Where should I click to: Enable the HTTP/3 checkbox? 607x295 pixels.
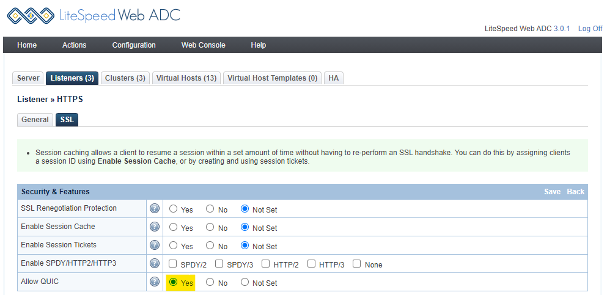click(x=312, y=264)
